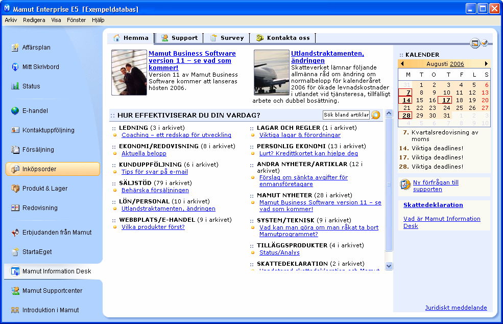Open the Behärska försäljningen link

155,190
